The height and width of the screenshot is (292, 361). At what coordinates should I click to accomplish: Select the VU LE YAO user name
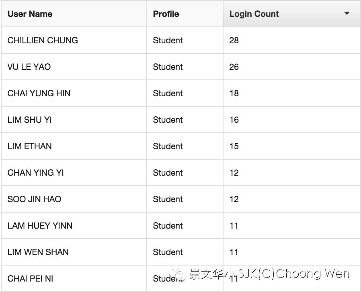pyautogui.click(x=29, y=67)
